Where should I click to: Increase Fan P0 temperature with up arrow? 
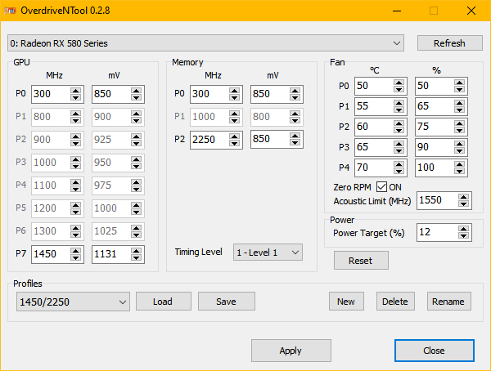click(399, 83)
